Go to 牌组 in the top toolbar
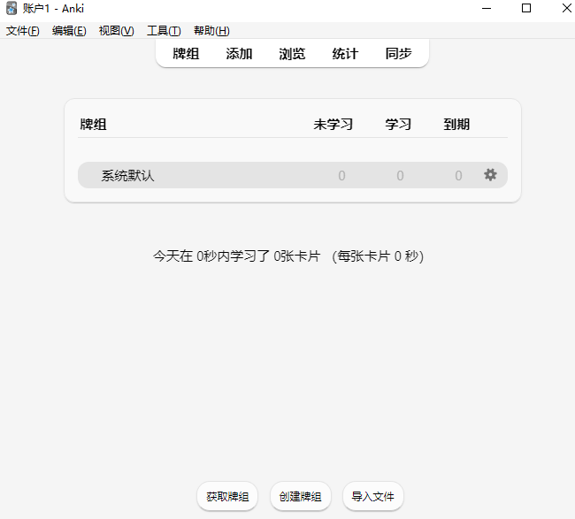575x519 pixels. pos(186,53)
